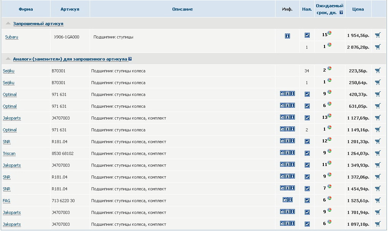This screenshot has width=388, height=233.
Task: Open the Triscan brand link
Action: click(x=9, y=154)
